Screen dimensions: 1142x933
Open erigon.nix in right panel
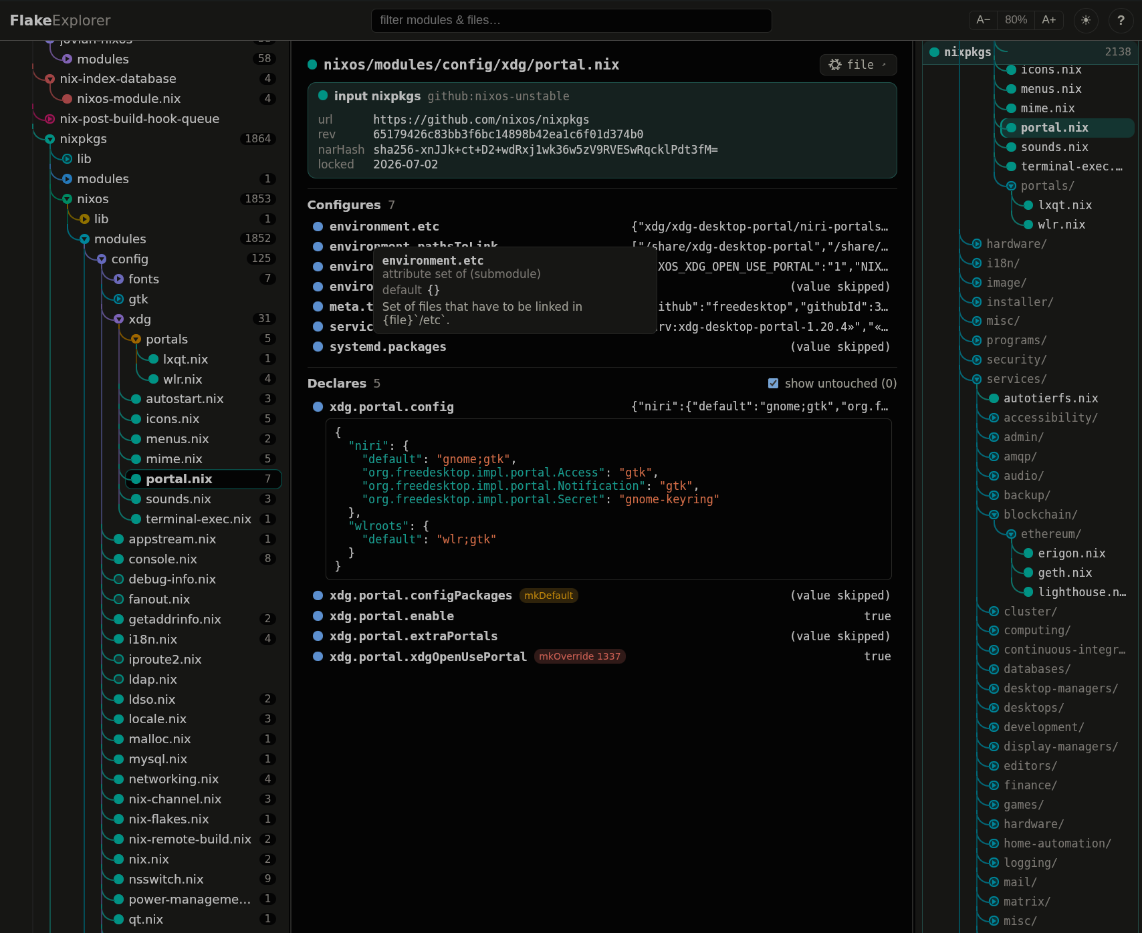pyautogui.click(x=1071, y=553)
